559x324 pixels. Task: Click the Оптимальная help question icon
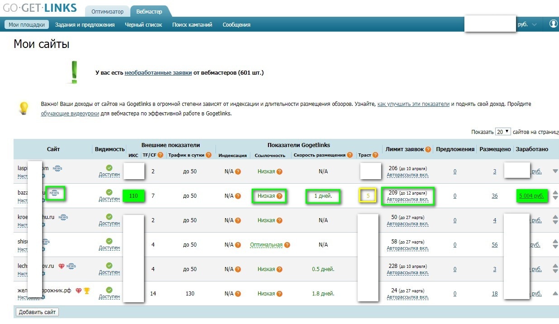[x=287, y=245]
